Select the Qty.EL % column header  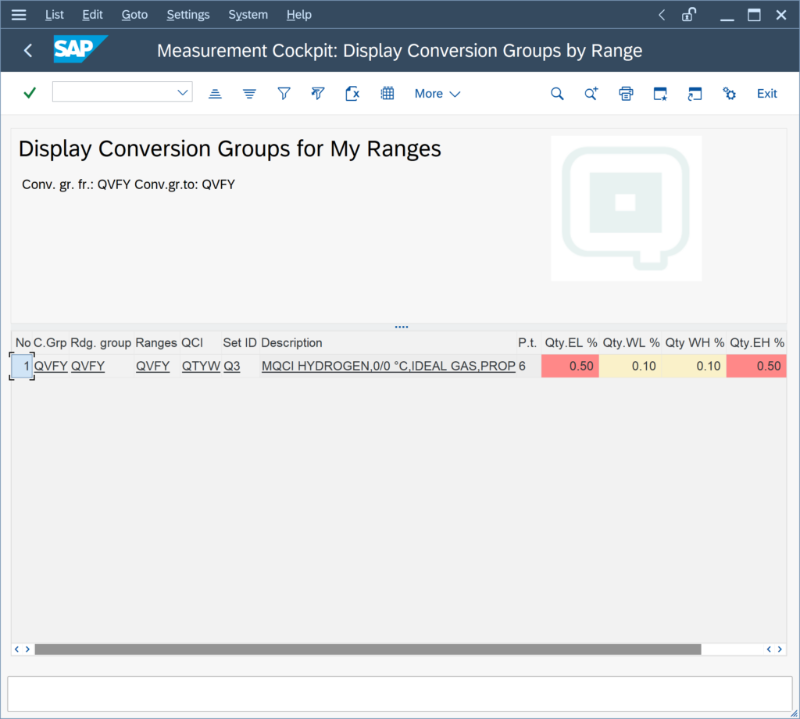point(571,343)
